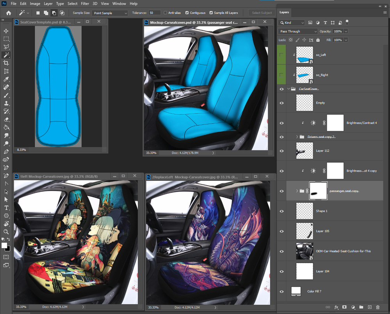Toggle Quick Mask mode
This screenshot has width=390, height=314.
point(6,257)
